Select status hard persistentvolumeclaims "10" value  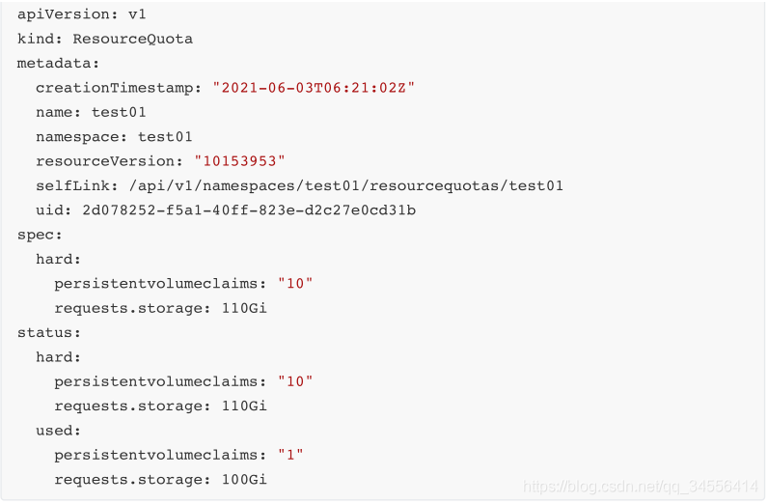coord(295,381)
